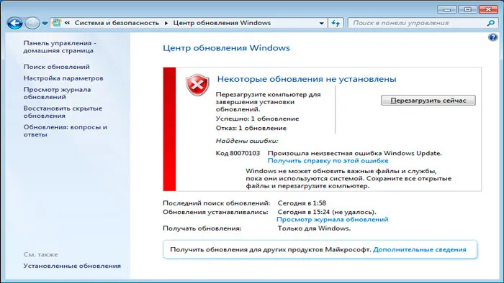Click the refresh button in address bar
Image resolution: width=504 pixels, height=283 pixels.
click(336, 23)
